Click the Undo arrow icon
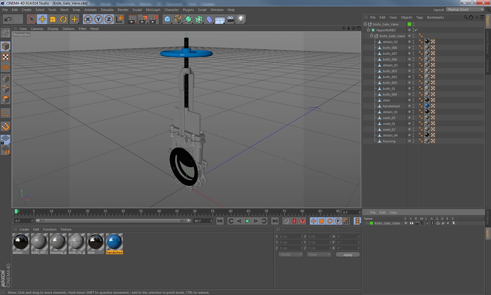Image resolution: width=491 pixels, height=295 pixels. pos(8,19)
